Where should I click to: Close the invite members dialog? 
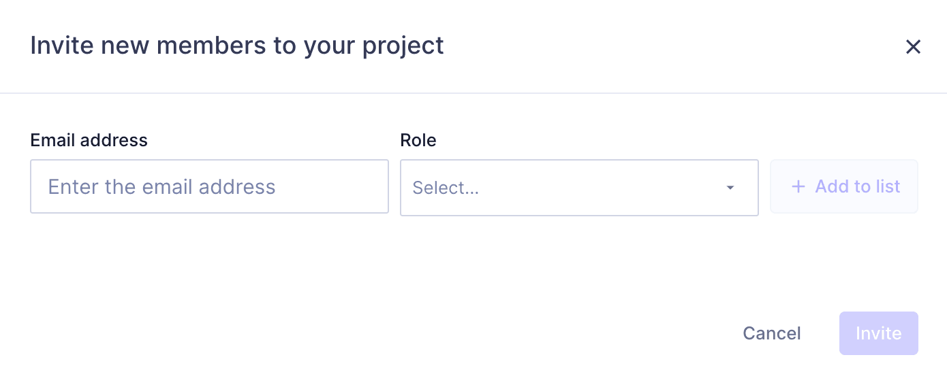[912, 47]
